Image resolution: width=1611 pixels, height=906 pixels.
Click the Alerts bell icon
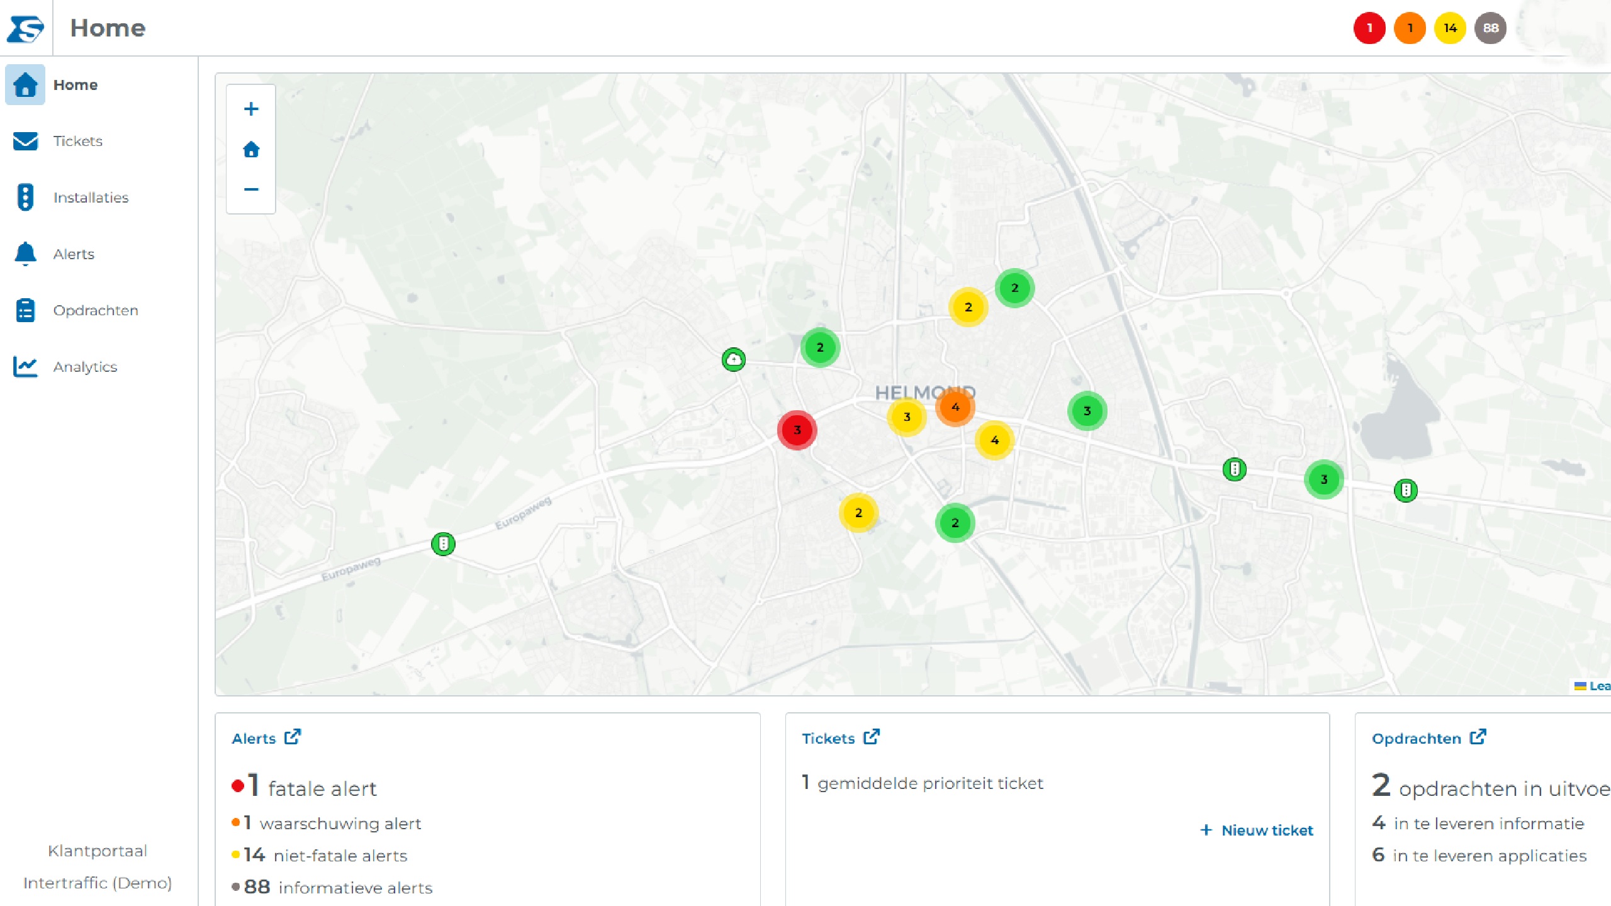tap(25, 254)
